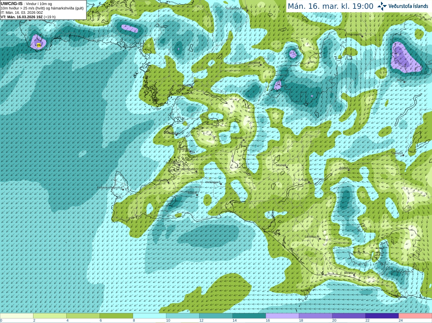The image size is (432, 323).
Task: Select the 22–24 m/s dark indigo legend swatch
Action: coord(382,316)
